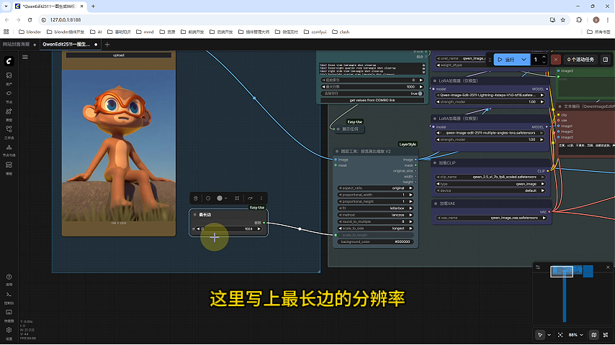Screen dimensions: 615x345
Task: Open more options in node selection toolbar
Action: [261, 198]
